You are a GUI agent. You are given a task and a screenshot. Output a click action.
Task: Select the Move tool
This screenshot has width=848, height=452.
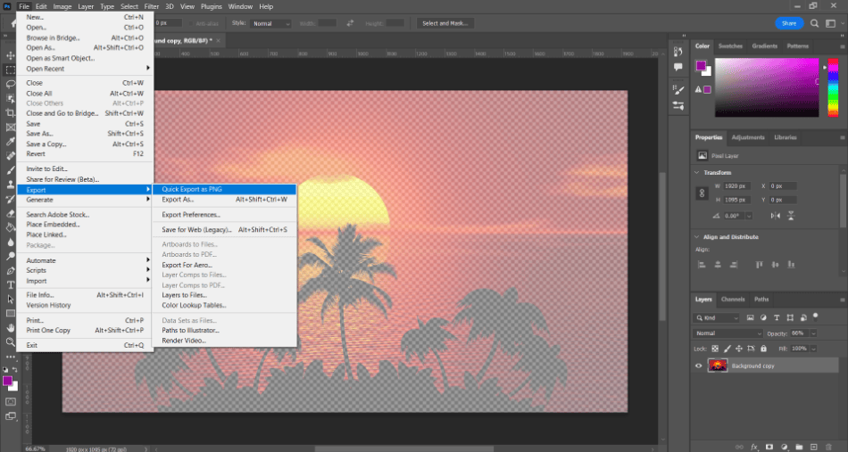coord(11,55)
